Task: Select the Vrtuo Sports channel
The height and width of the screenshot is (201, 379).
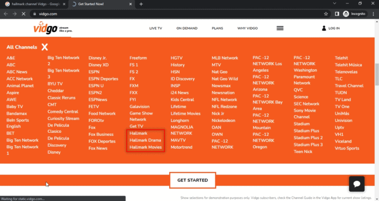Action: point(347,148)
